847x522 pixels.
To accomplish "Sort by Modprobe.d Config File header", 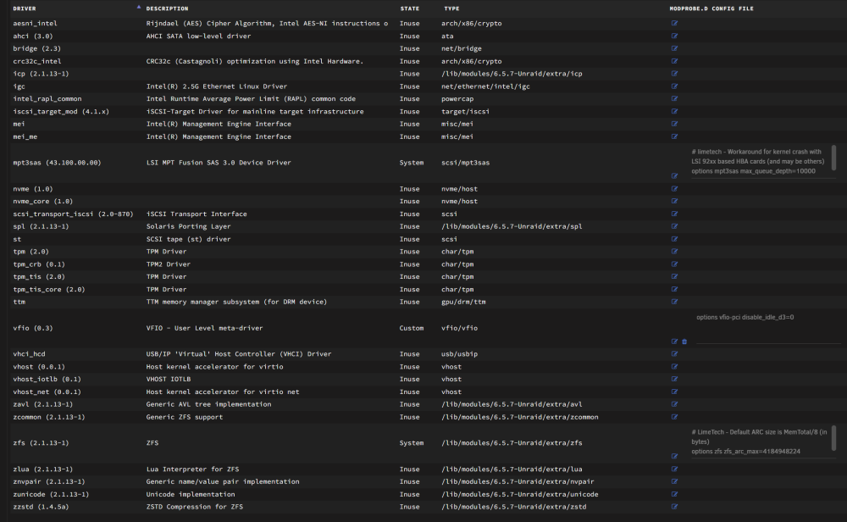I will [x=711, y=8].
